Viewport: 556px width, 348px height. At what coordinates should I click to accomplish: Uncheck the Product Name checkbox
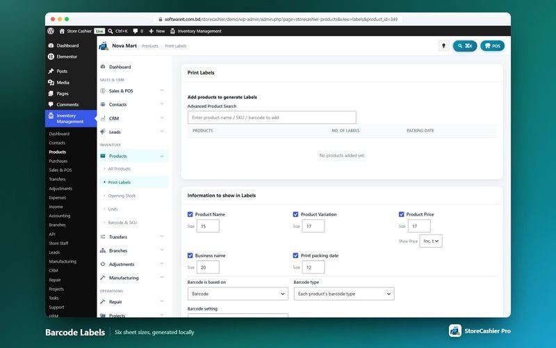(x=190, y=214)
